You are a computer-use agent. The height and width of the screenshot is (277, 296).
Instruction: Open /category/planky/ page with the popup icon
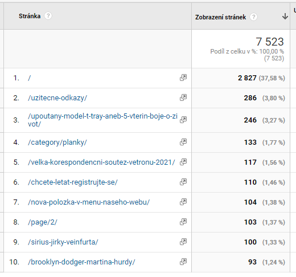(183, 142)
